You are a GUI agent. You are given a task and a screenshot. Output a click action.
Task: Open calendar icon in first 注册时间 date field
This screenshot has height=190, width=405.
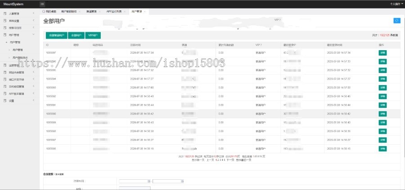coord(148,181)
